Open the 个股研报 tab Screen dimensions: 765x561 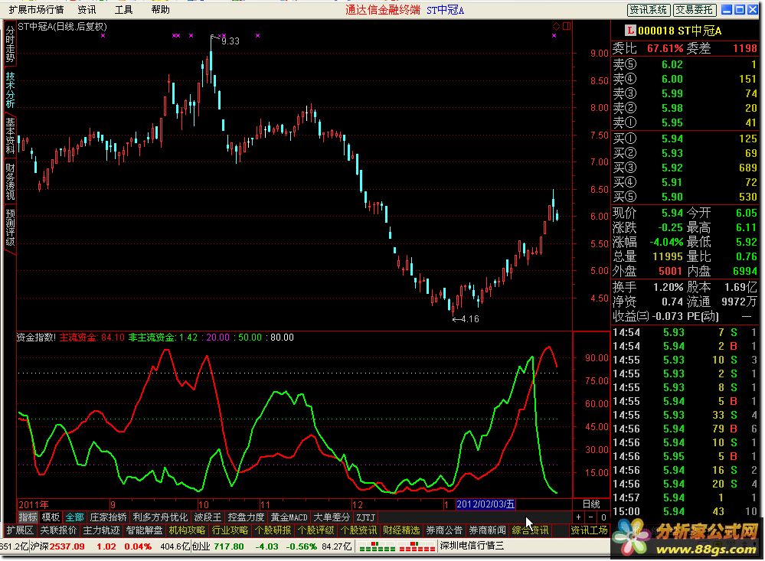click(x=273, y=530)
